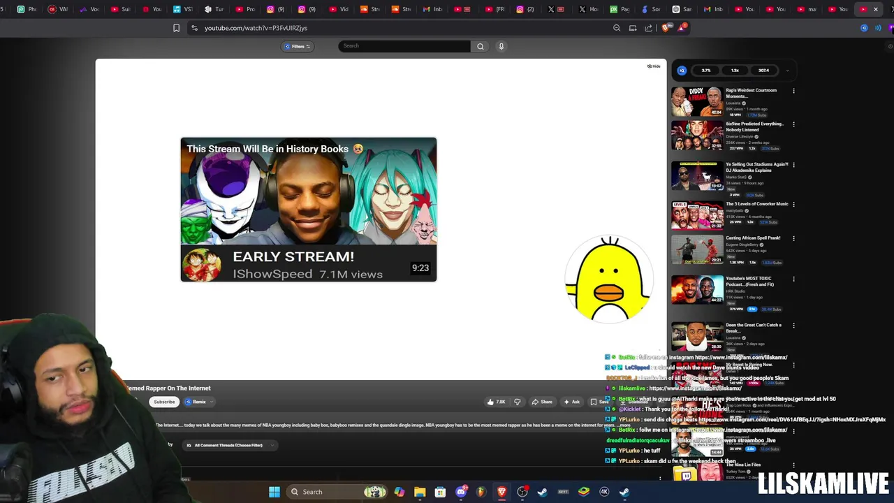Open the Windows Start menu

274,492
